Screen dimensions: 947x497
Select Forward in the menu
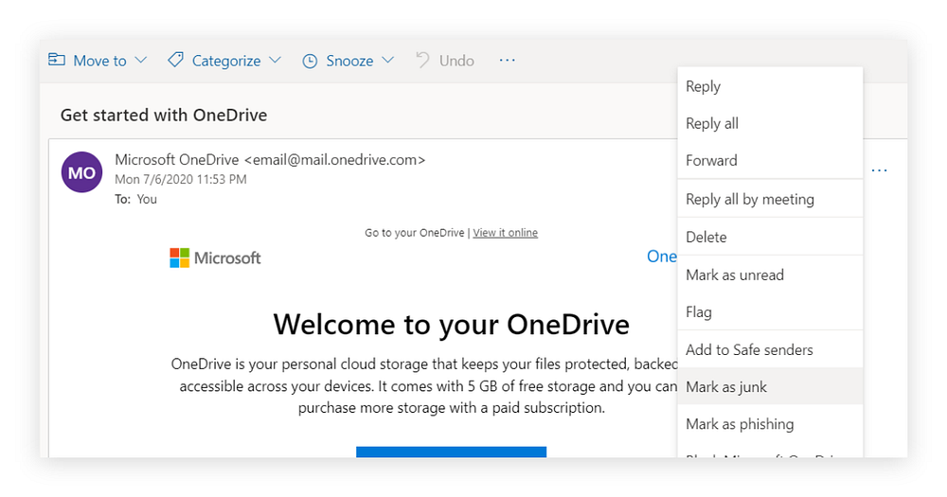click(770, 160)
